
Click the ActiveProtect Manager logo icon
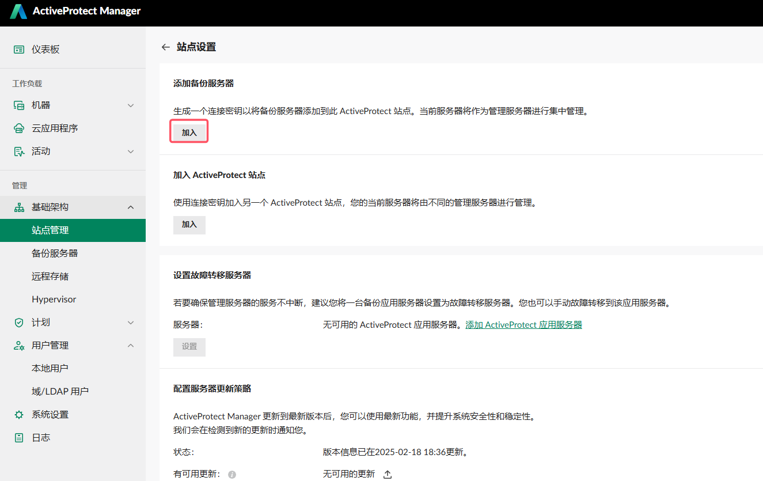coord(18,12)
